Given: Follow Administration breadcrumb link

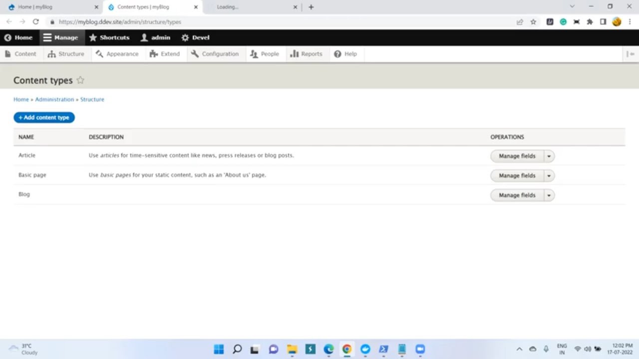Looking at the screenshot, I should coord(54,100).
